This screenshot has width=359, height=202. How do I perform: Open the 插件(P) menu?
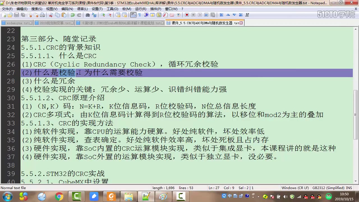pos(156,9)
